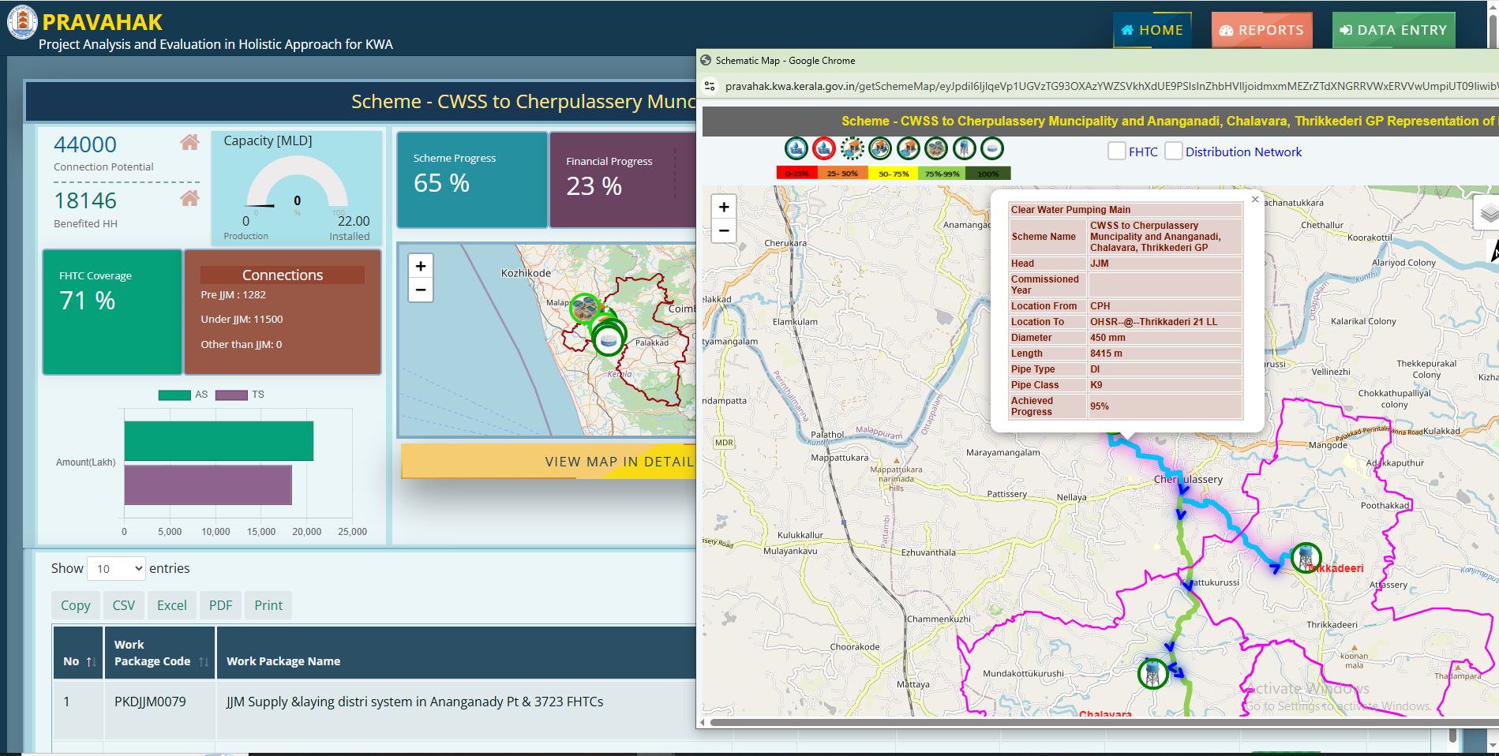
Task: Click the water tower icon in legend row
Action: (x=964, y=148)
